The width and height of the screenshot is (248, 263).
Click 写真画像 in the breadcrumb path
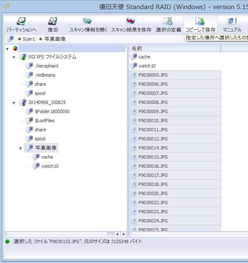pyautogui.click(x=55, y=39)
